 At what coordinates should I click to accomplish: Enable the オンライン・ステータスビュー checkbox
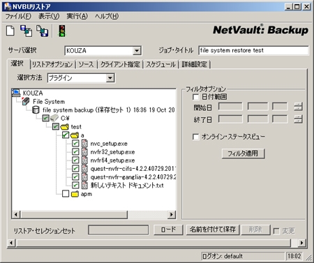tap(195, 137)
